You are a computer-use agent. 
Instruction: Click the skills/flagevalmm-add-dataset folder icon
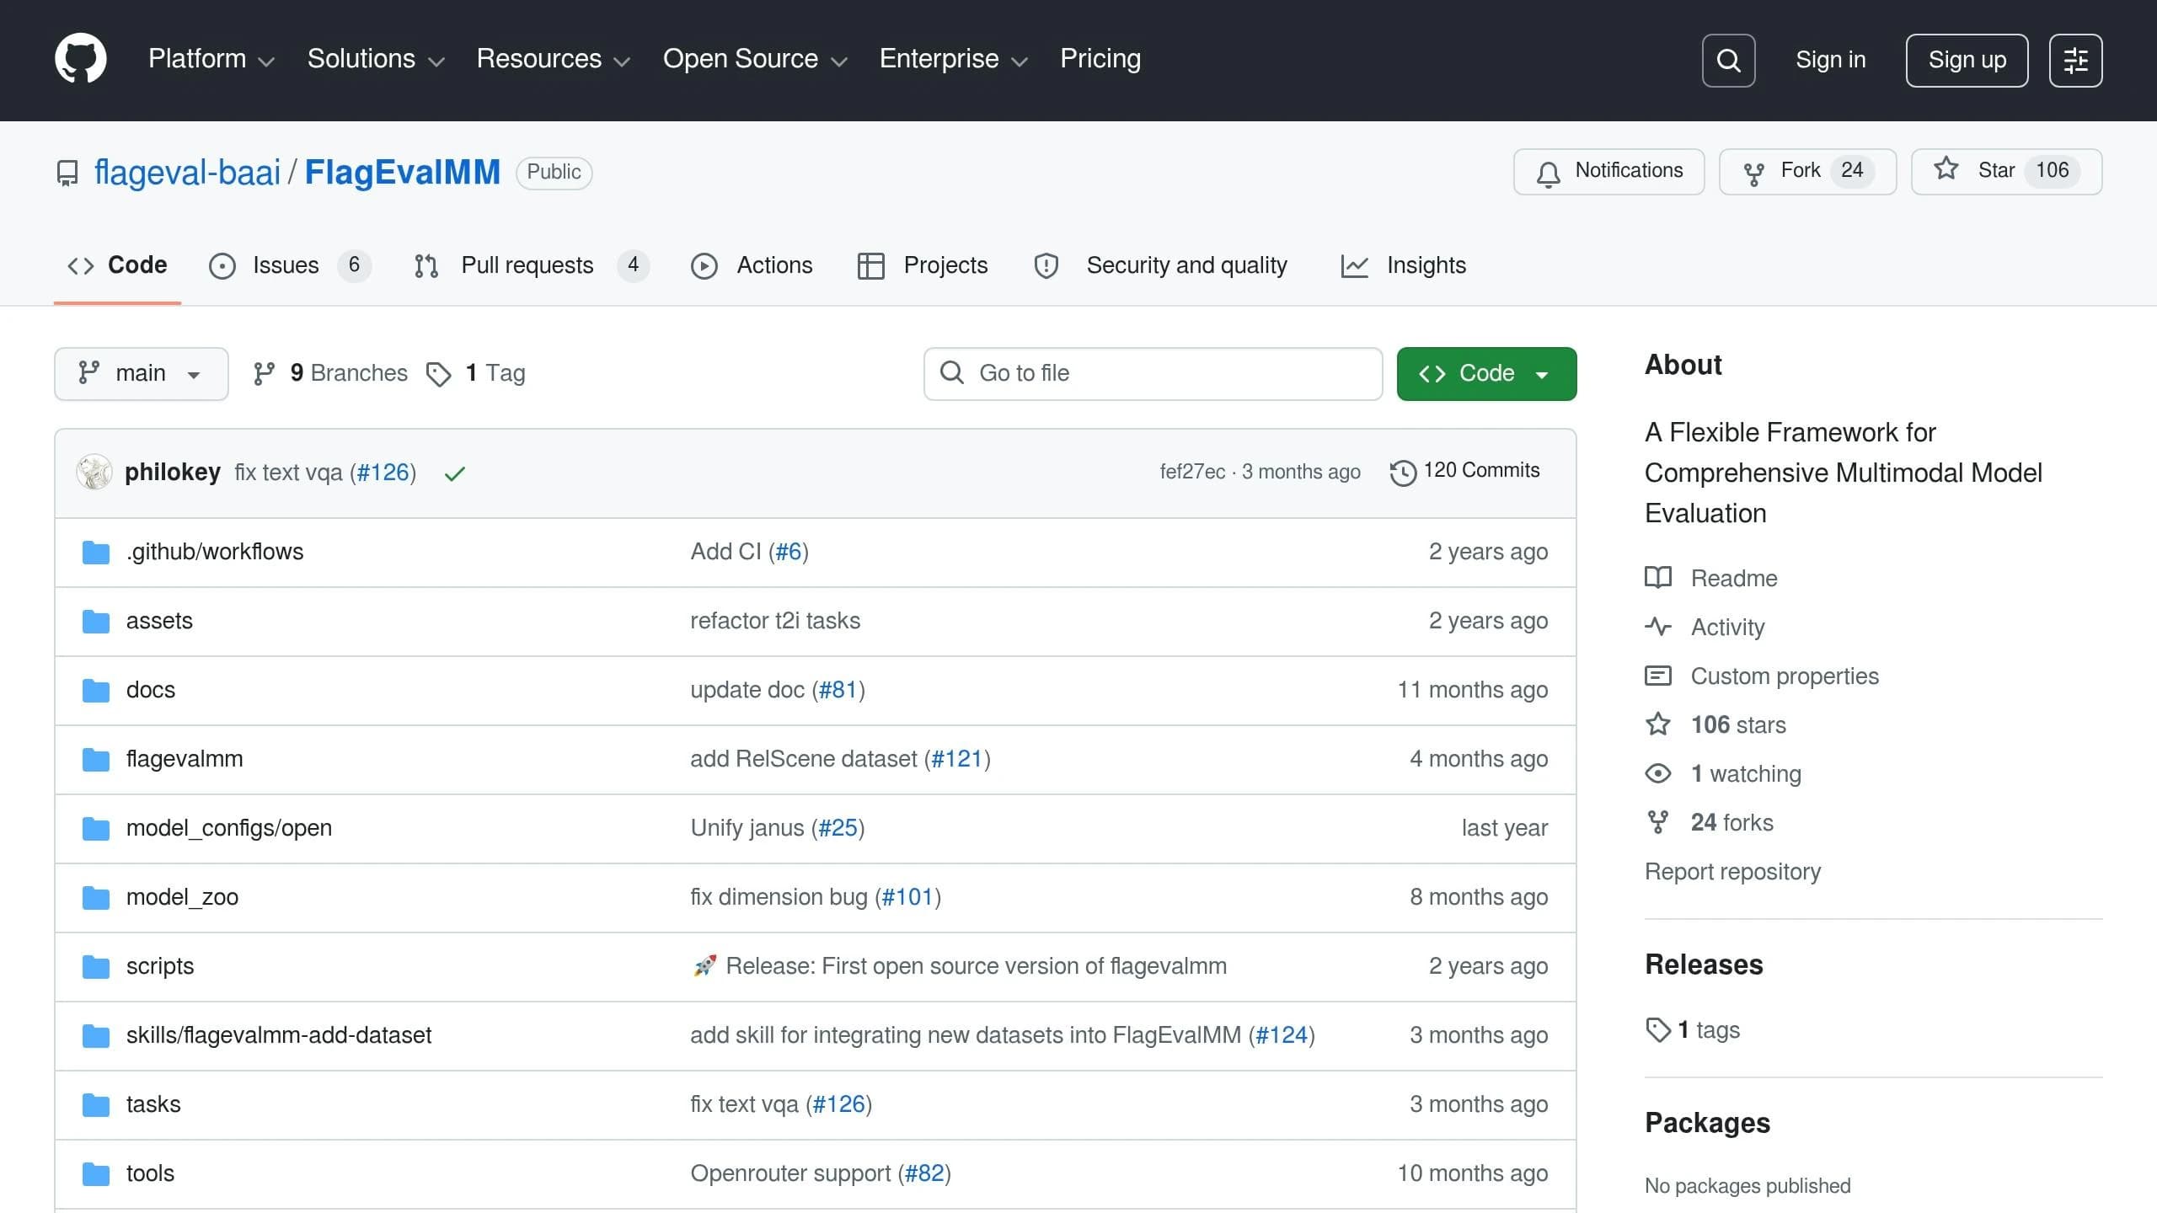tap(96, 1036)
